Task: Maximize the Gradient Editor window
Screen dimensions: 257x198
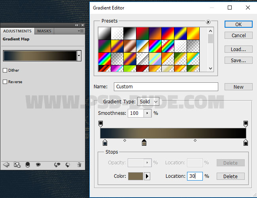Action: 230,8
